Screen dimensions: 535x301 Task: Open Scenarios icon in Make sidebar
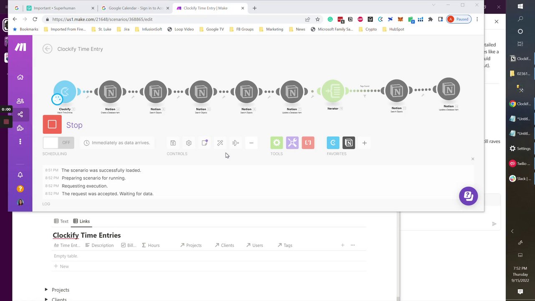coord(20,115)
